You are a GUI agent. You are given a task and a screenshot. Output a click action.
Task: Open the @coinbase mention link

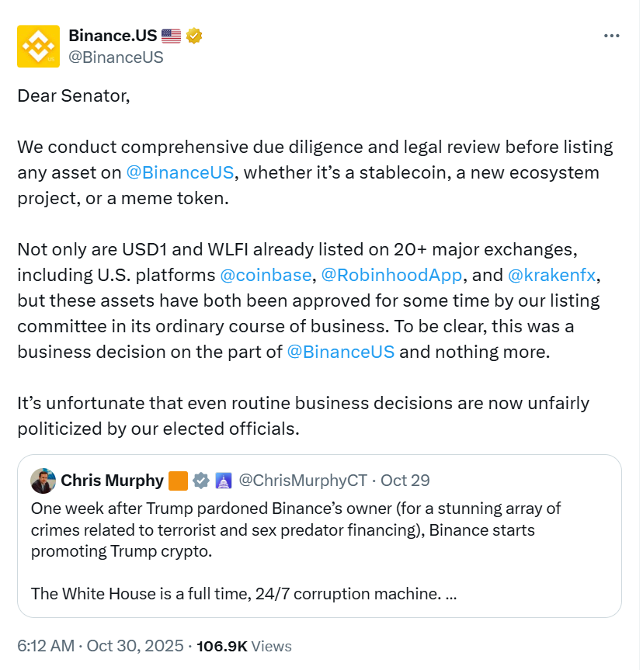(266, 275)
